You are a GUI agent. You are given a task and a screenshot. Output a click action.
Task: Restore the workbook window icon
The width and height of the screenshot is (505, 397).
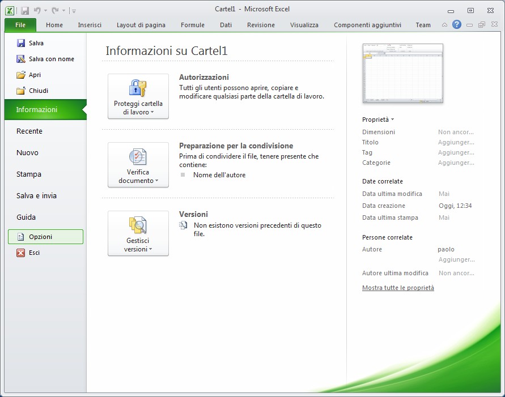(x=482, y=25)
